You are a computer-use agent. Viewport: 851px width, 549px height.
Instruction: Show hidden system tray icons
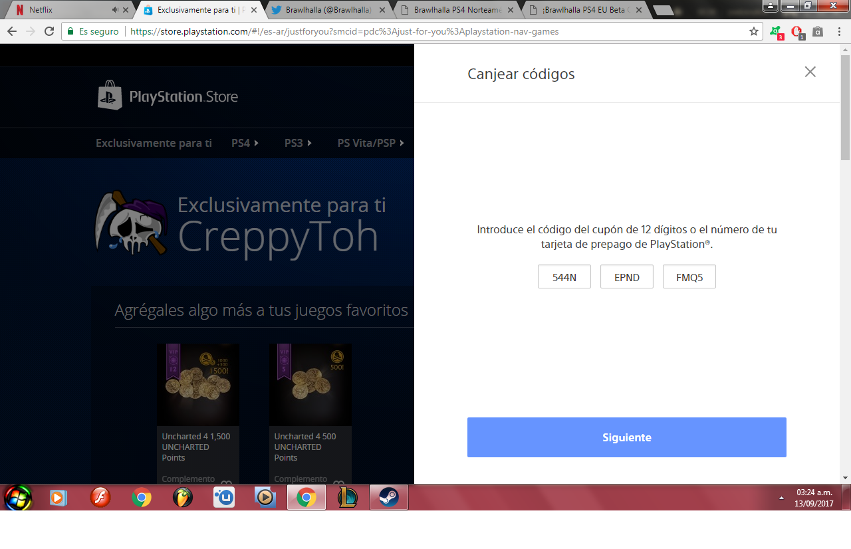[x=781, y=497]
